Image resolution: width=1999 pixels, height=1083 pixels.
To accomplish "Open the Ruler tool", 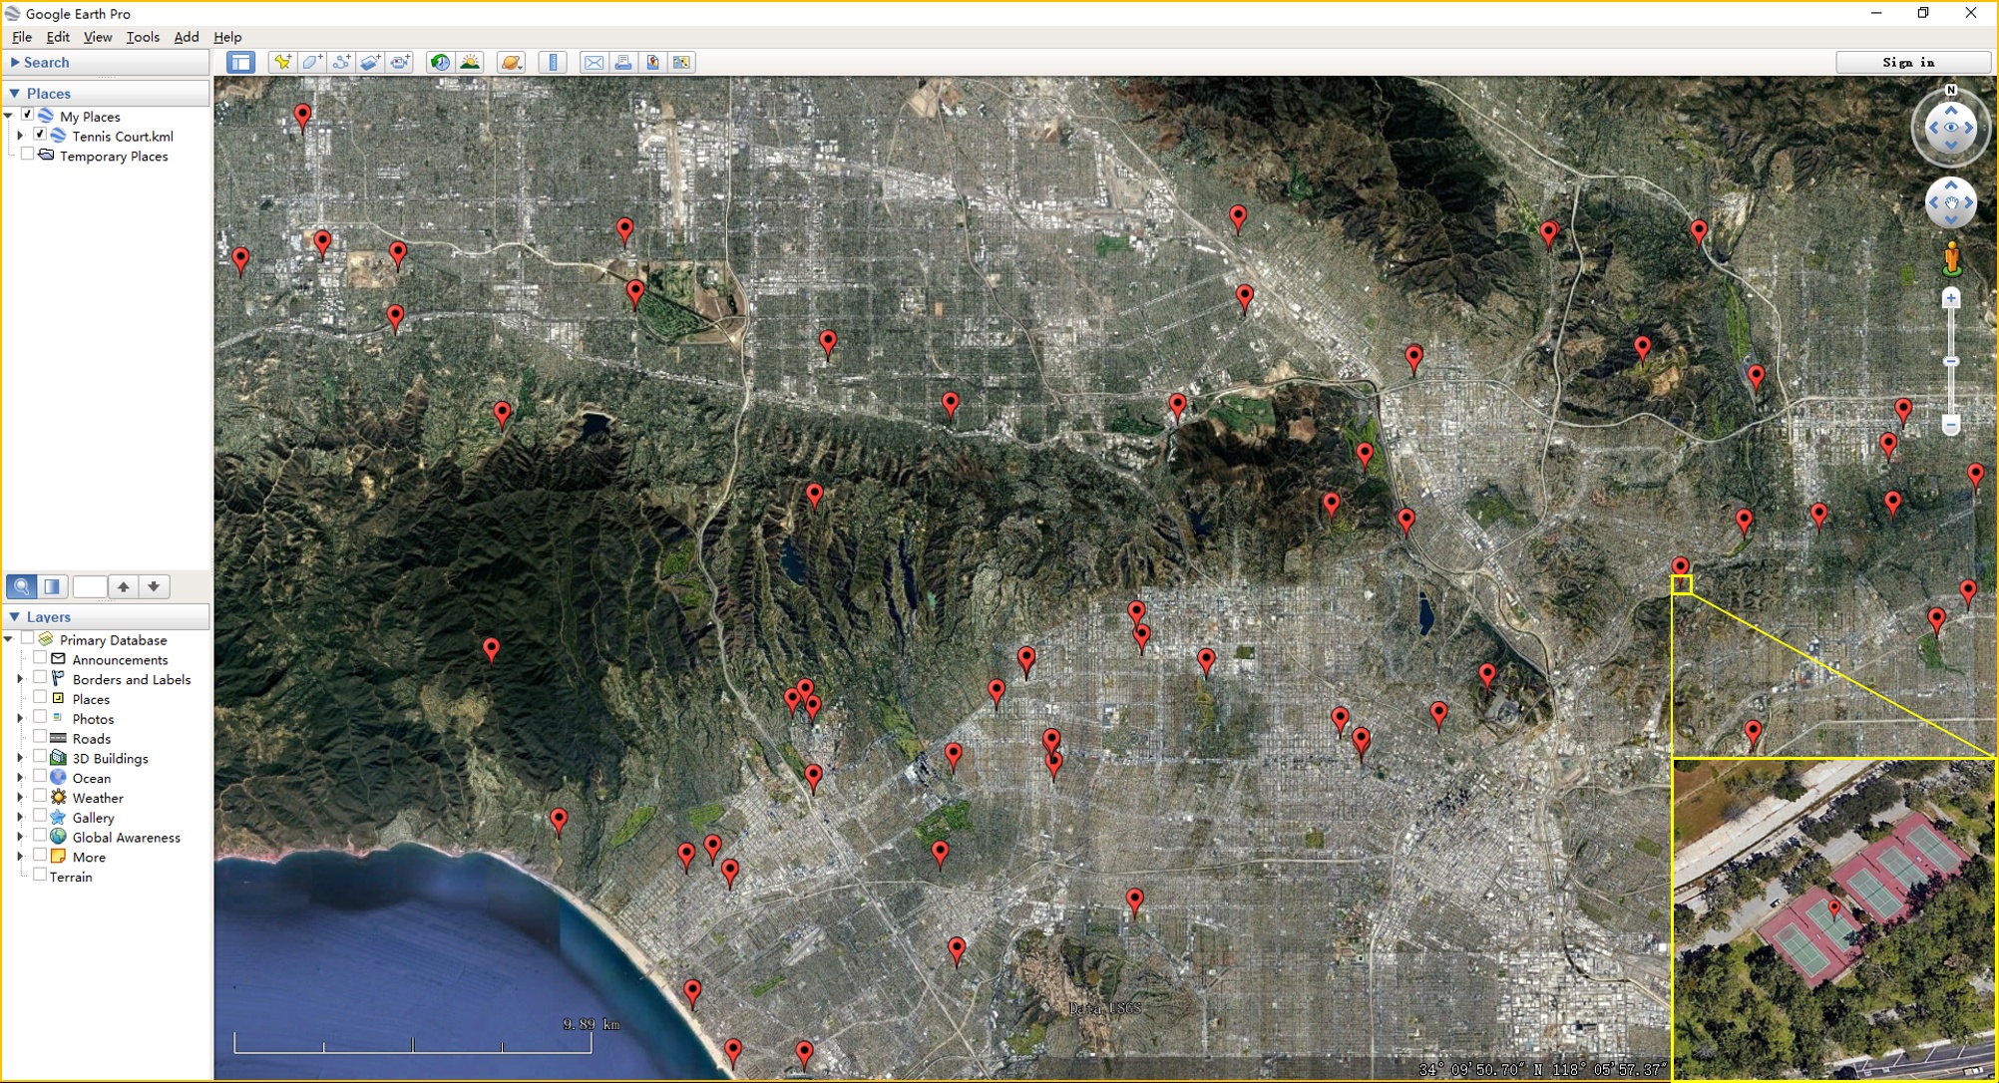I will tap(553, 62).
